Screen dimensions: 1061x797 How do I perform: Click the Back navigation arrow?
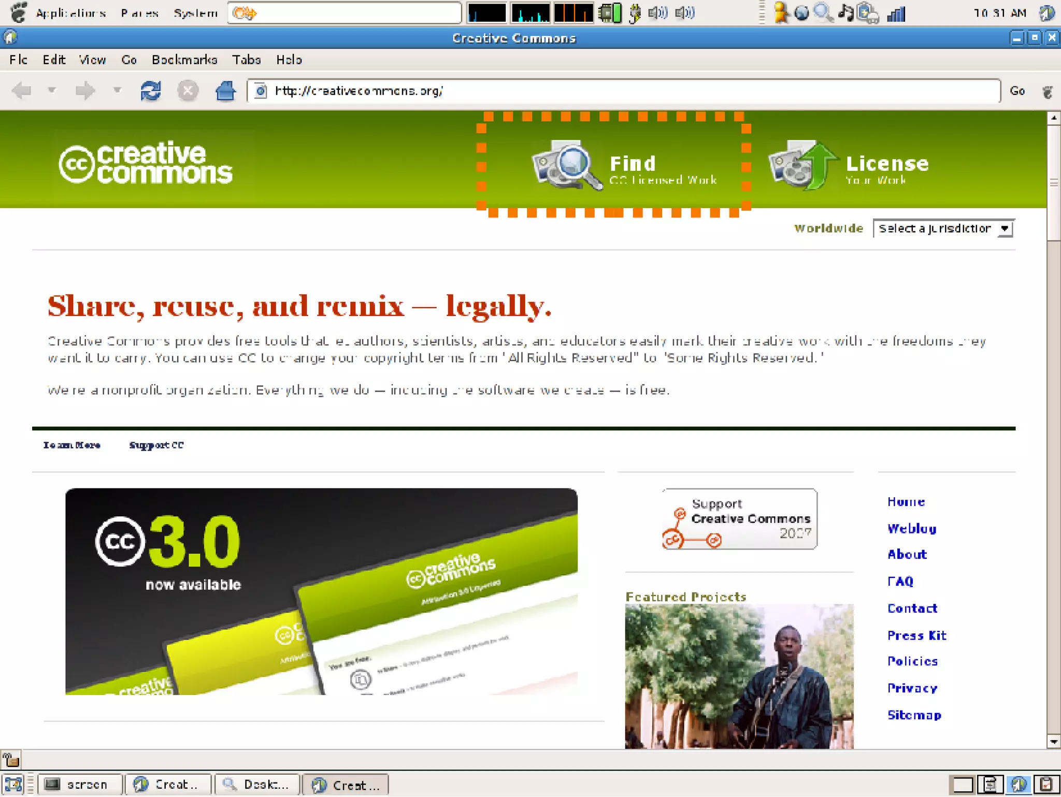click(x=22, y=91)
